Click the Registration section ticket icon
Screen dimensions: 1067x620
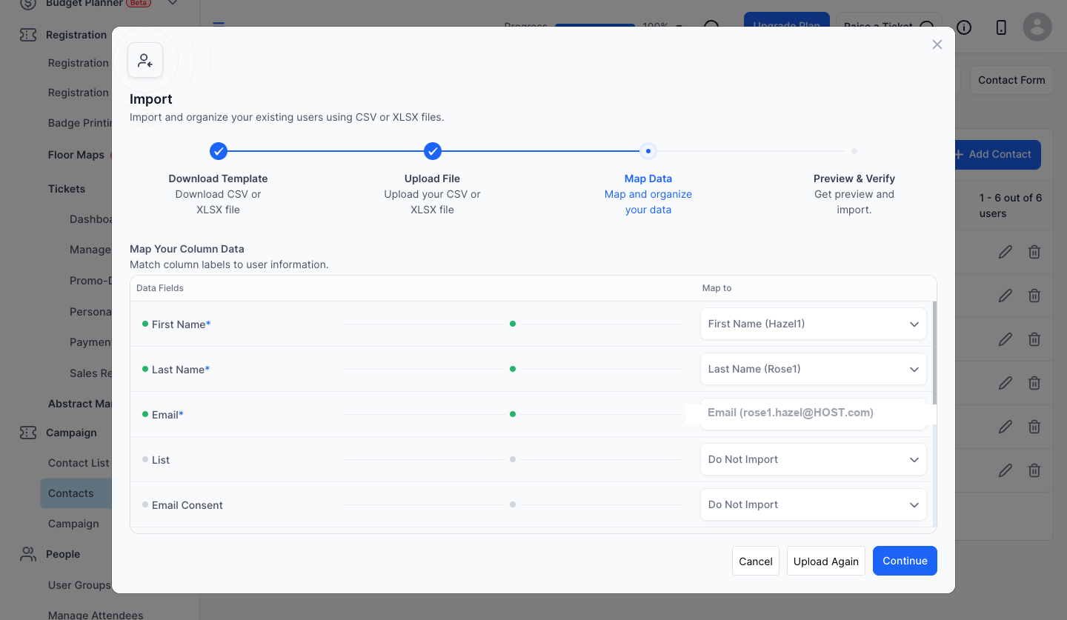click(x=28, y=35)
